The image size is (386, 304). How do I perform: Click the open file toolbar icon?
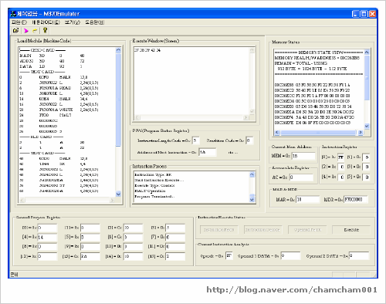coord(16,31)
